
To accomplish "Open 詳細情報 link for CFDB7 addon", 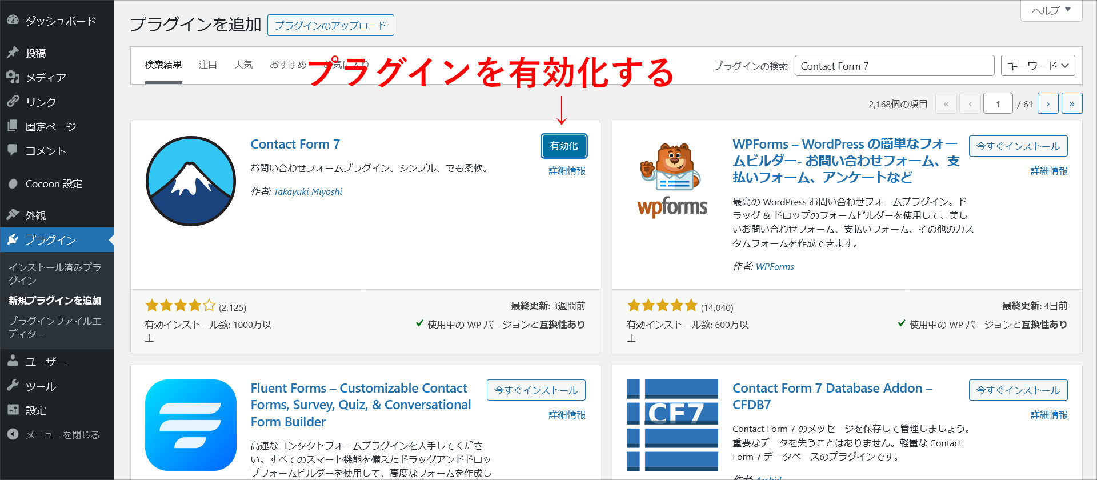I will [x=1049, y=415].
